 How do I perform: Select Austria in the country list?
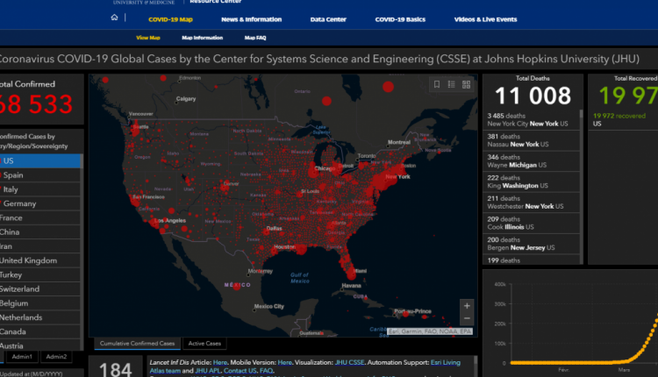39,345
